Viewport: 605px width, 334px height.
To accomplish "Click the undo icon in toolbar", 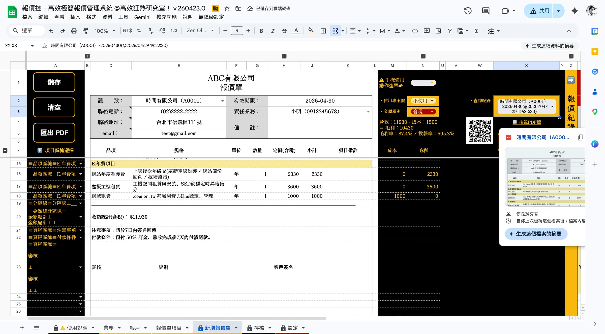I will [x=51, y=31].
